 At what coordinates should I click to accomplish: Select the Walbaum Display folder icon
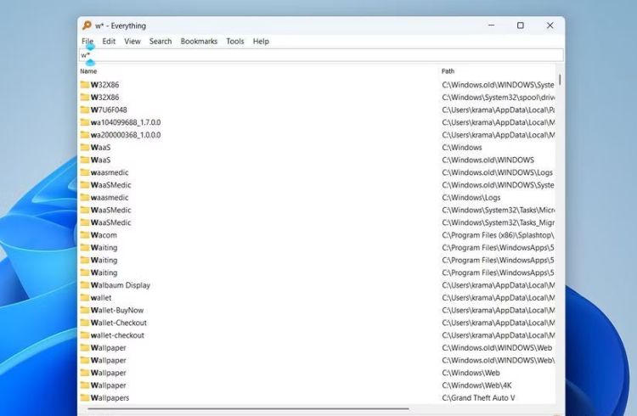pyautogui.click(x=85, y=285)
